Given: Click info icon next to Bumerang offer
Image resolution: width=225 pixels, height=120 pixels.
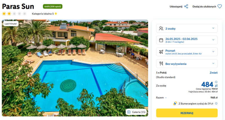Looking at the screenshot, I should coord(216,103).
